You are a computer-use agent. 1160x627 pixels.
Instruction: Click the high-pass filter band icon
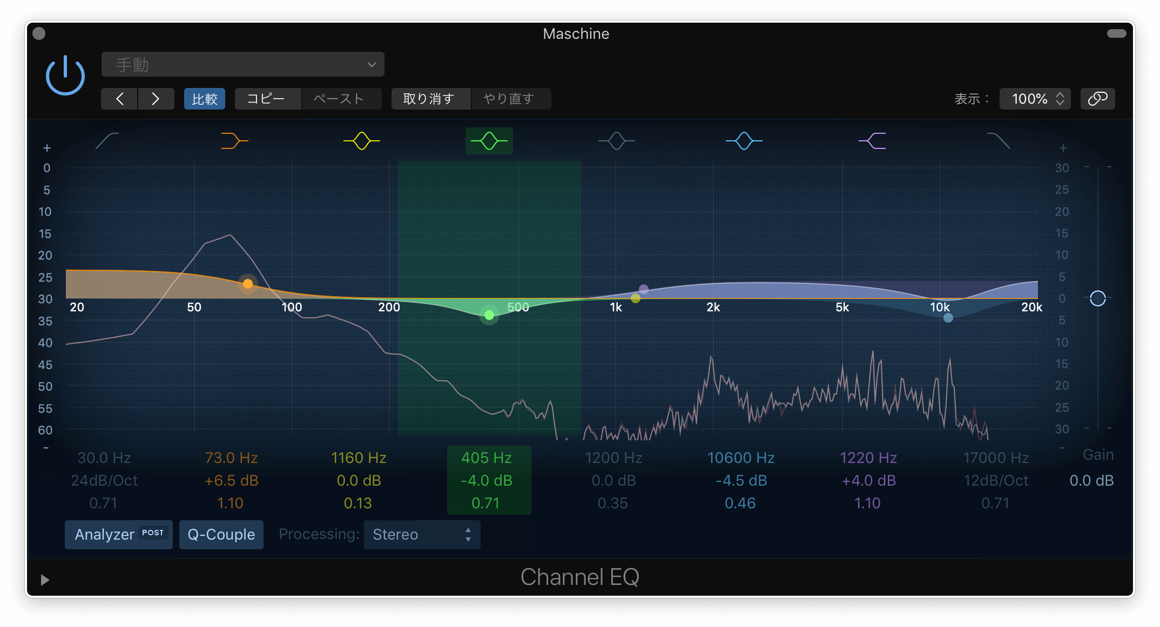107,141
